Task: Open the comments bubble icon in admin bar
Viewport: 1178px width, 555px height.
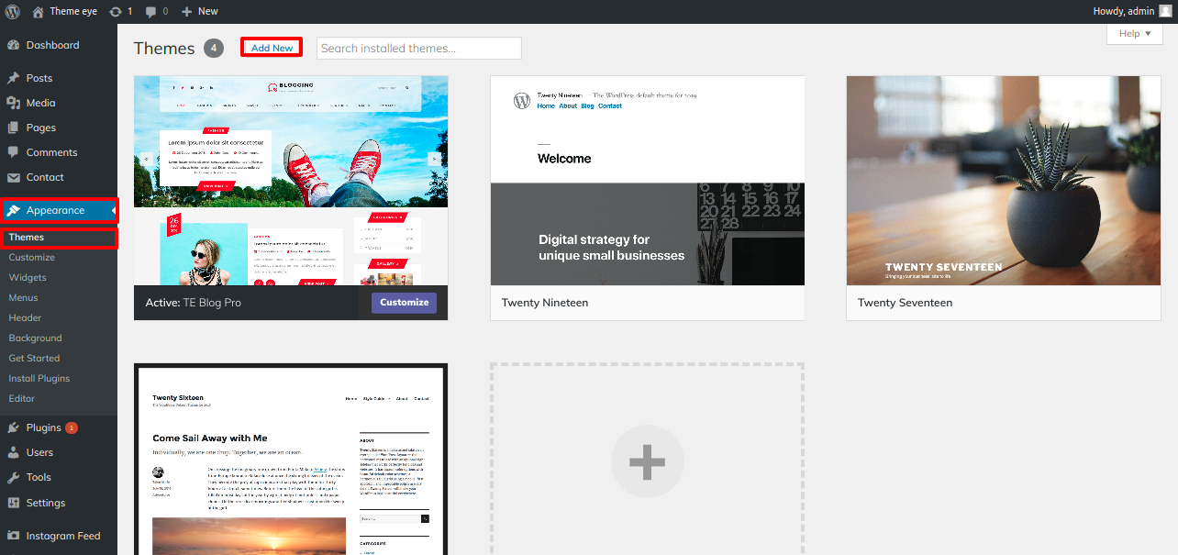Action: (x=150, y=11)
